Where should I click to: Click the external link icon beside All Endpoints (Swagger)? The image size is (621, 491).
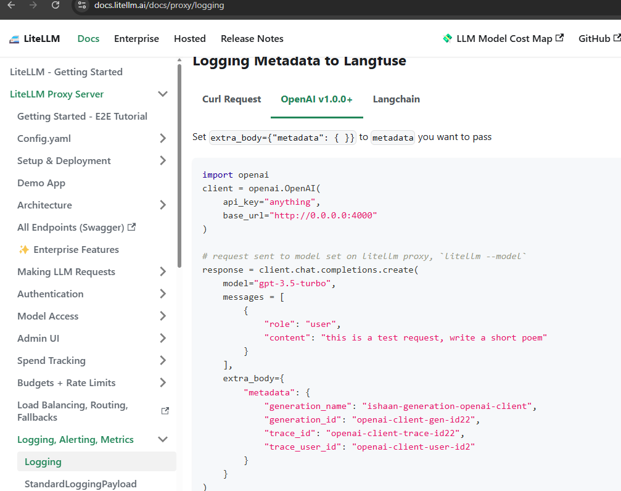pyautogui.click(x=131, y=227)
